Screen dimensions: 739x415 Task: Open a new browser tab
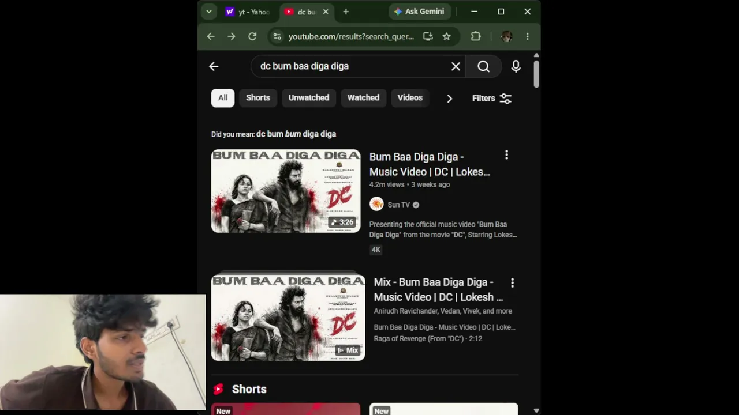click(346, 12)
